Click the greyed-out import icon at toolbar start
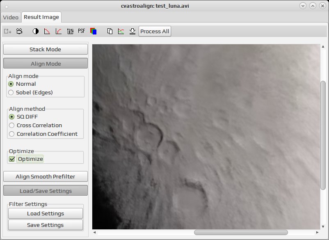 [x=7, y=32]
